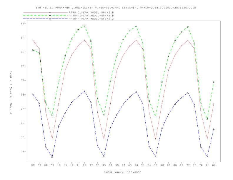Click y-axis tick value 68
The width and height of the screenshot is (233, 180).
(x=23, y=95)
